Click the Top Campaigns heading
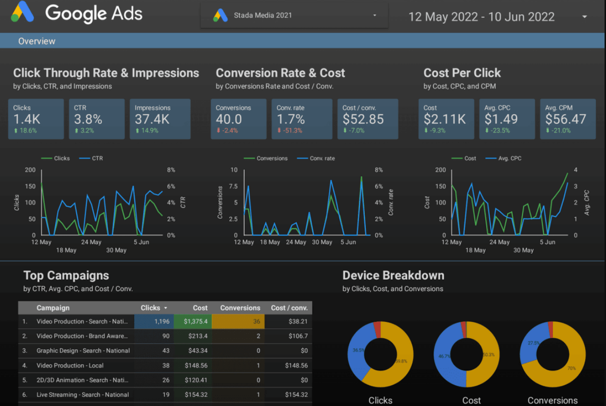 click(x=66, y=275)
